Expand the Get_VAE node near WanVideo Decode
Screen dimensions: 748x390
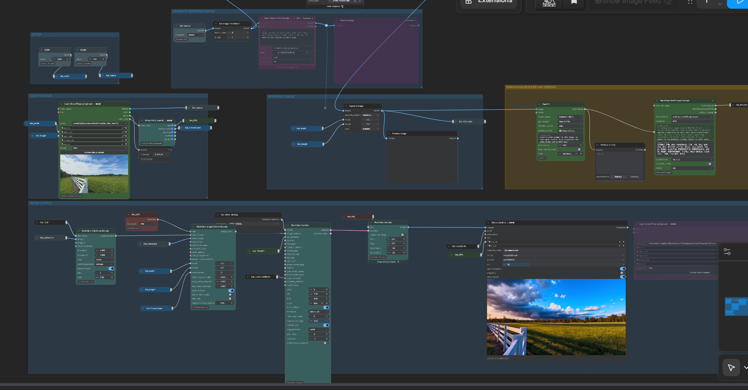344,217
